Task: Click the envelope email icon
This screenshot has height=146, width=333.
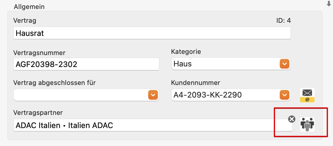Action: 307,95
